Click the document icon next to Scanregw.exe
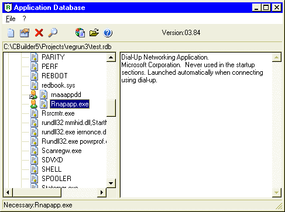The height and width of the screenshot is (212, 285). coord(35,151)
